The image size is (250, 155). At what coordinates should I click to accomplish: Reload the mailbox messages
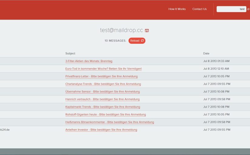pyautogui.click(x=137, y=41)
